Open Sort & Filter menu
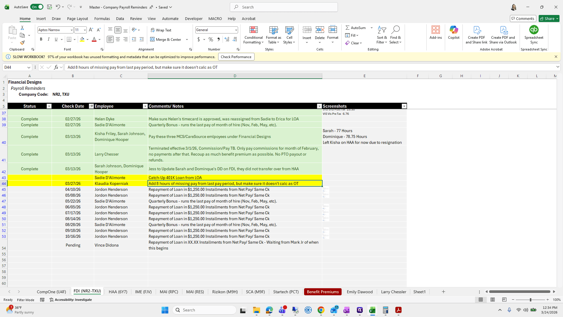 tap(382, 35)
